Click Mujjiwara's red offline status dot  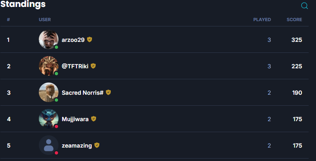click(x=56, y=126)
